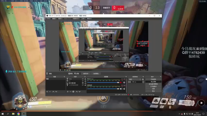The image size is (207, 116).
Task: Click the Select Color button
Action: (x=96, y=73)
